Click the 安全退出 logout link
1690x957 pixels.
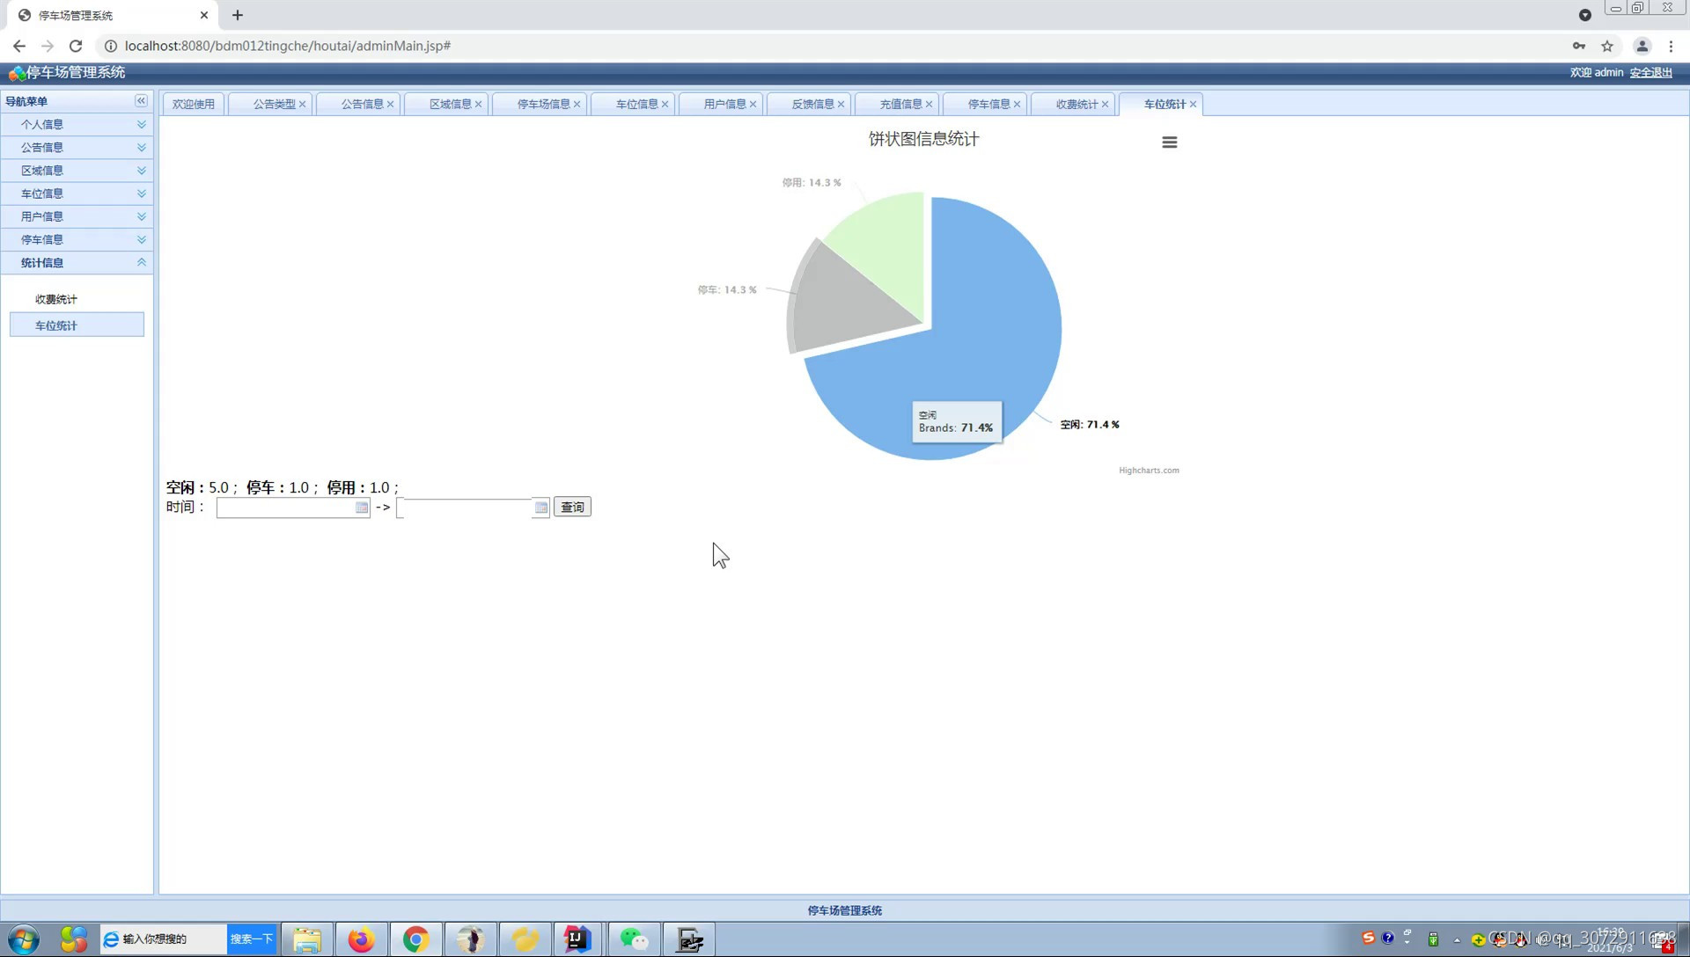1651,73
